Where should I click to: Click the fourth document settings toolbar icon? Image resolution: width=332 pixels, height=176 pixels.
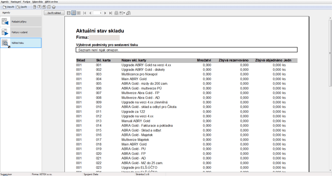coord(49,7)
